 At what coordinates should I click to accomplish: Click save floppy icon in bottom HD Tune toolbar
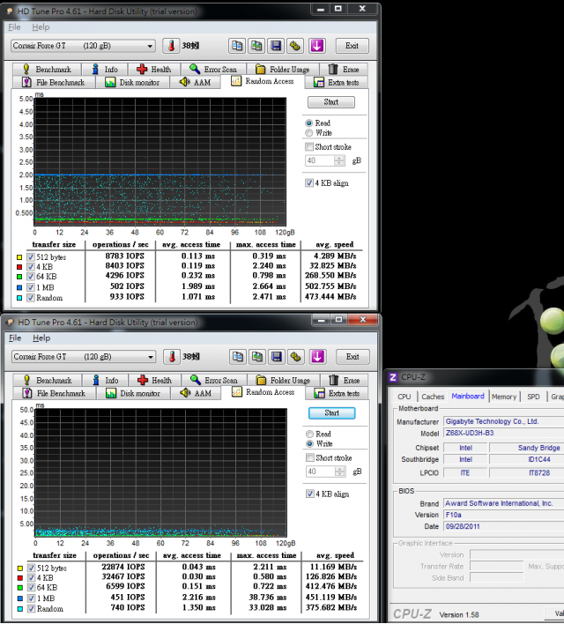pos(277,357)
